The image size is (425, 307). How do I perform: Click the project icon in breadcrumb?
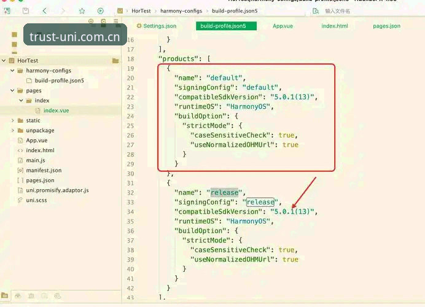[120, 11]
